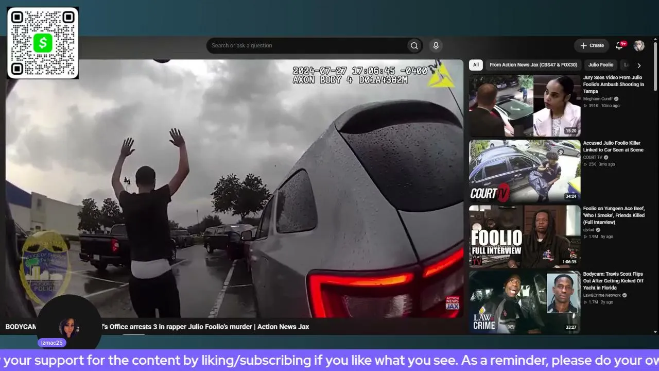
Task: Click the '391K 10mo ago' view count
Action: point(601,106)
